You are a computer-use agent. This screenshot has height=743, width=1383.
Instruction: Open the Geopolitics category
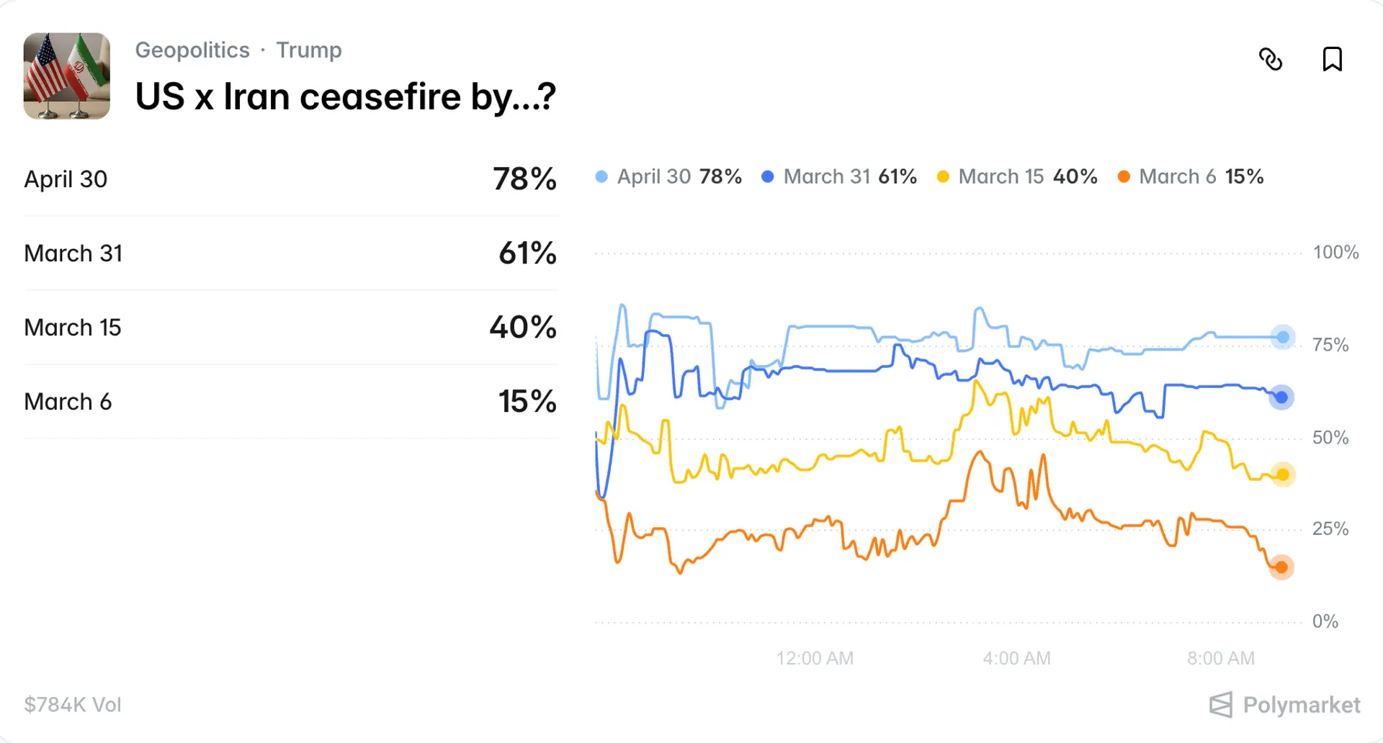point(192,50)
